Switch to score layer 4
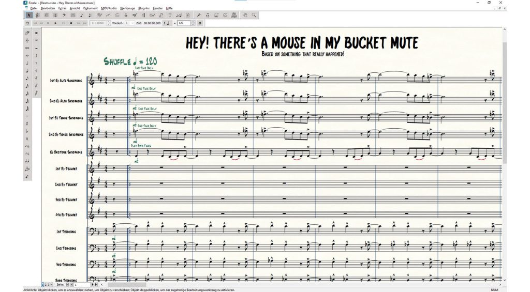The image size is (530, 292). [x=51, y=285]
